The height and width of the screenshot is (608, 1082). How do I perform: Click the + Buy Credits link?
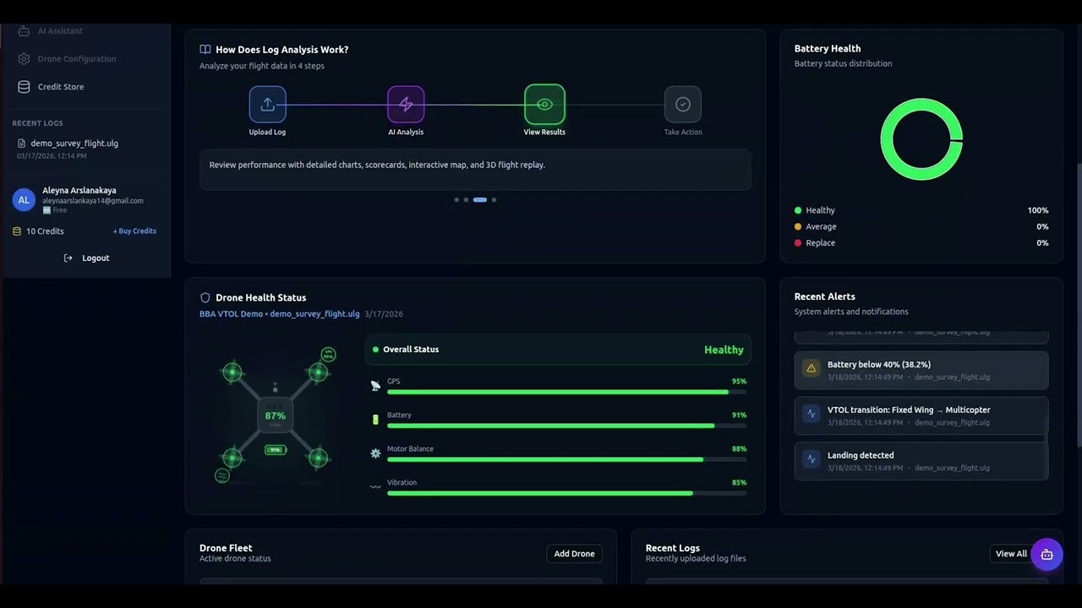pyautogui.click(x=134, y=231)
